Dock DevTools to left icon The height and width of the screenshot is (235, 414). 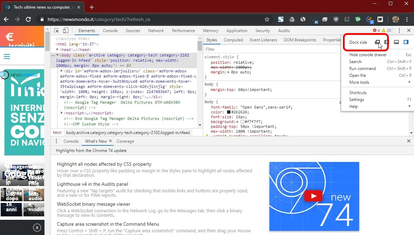tap(387, 42)
